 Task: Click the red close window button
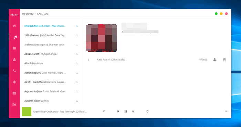click(226, 14)
